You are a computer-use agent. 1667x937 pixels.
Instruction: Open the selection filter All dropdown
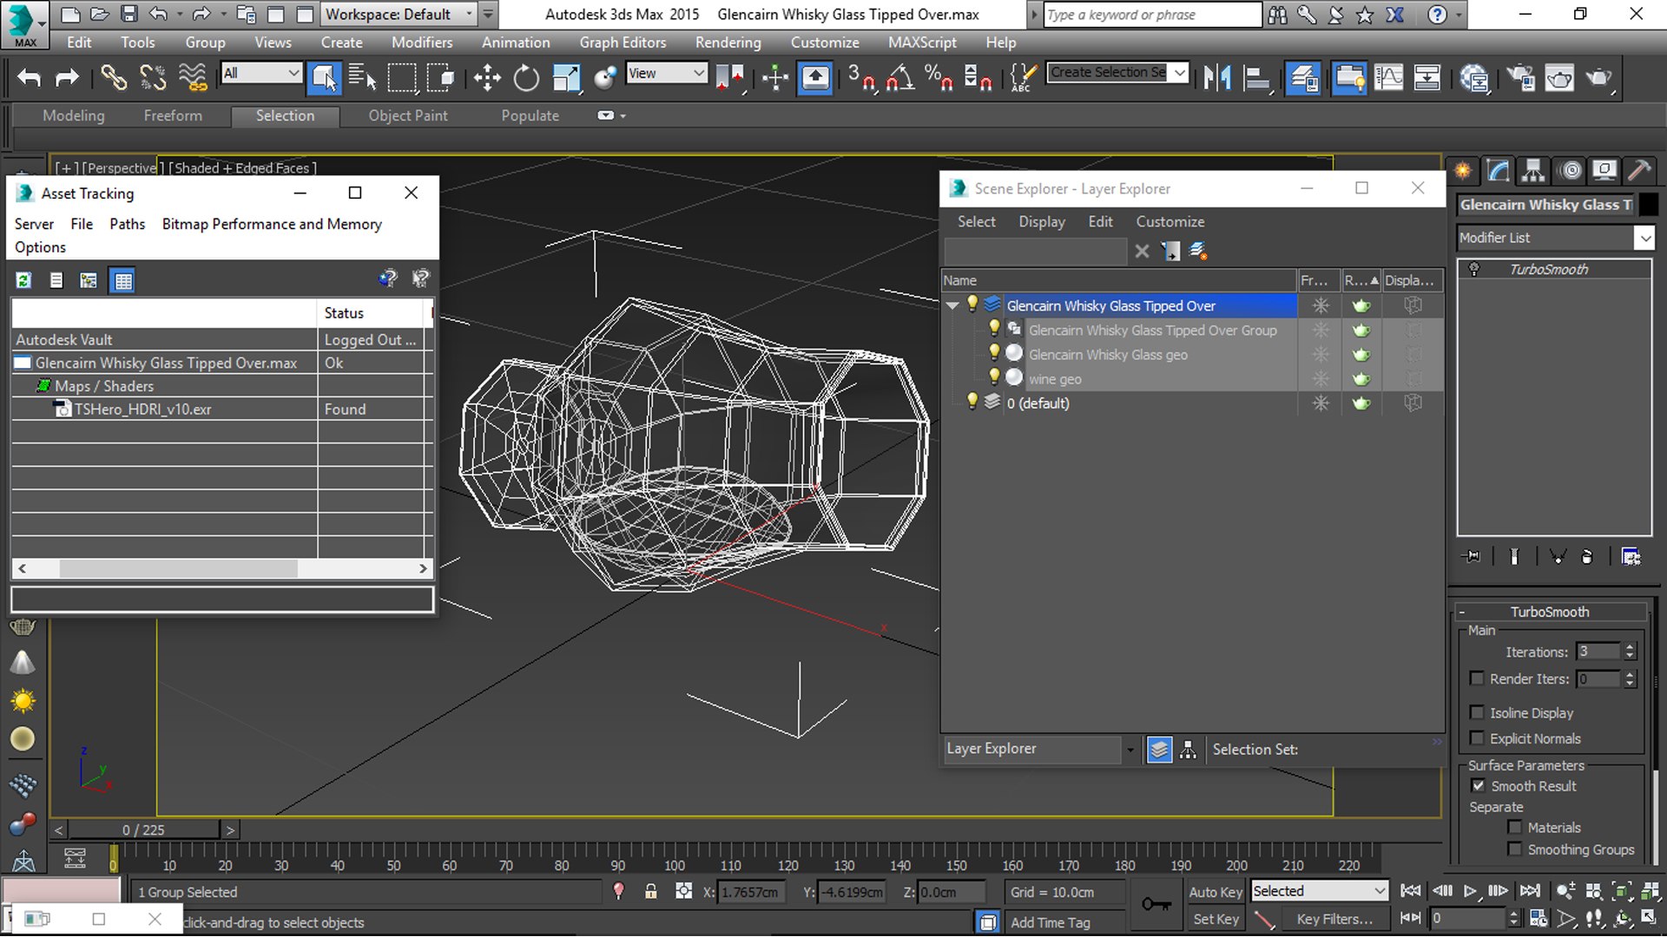(261, 73)
